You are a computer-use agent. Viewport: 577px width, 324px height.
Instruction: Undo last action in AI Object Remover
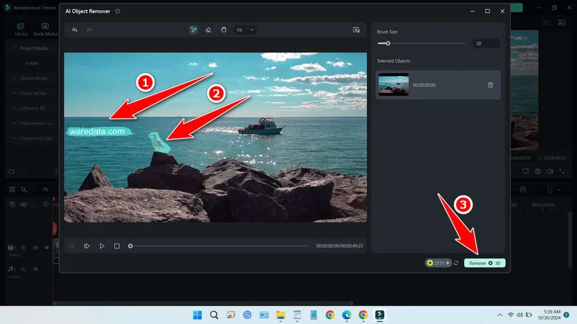click(74, 30)
